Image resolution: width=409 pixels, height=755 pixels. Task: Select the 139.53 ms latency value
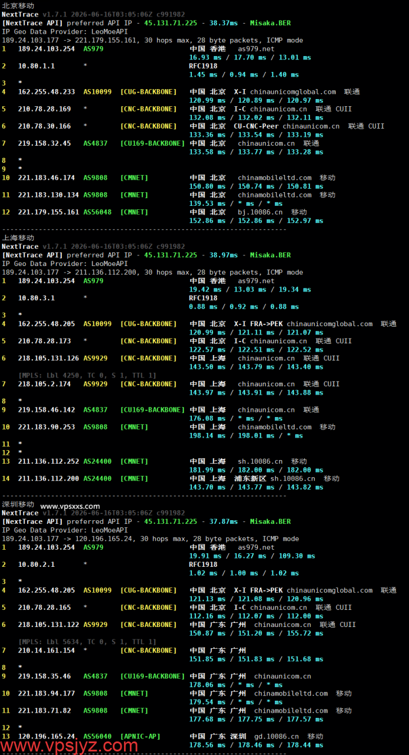tap(205, 203)
